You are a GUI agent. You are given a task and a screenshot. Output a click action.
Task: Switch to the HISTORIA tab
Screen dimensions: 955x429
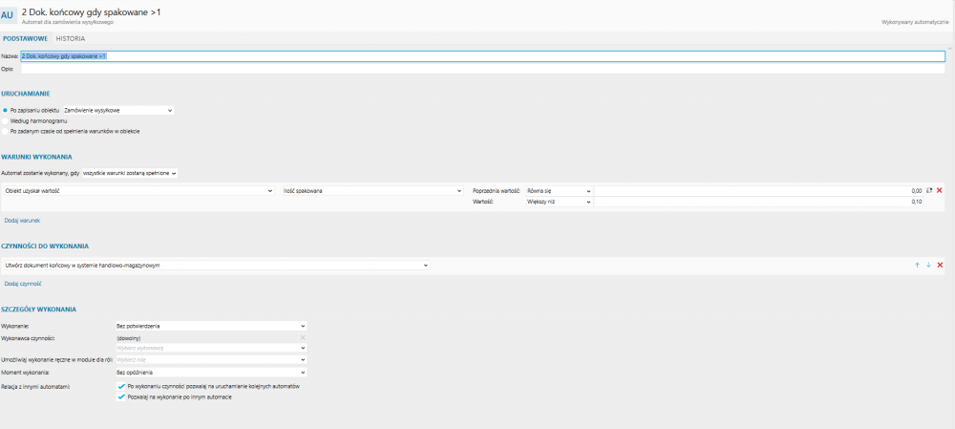pos(71,39)
